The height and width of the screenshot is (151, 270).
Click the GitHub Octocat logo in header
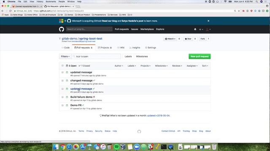[x=62, y=29]
